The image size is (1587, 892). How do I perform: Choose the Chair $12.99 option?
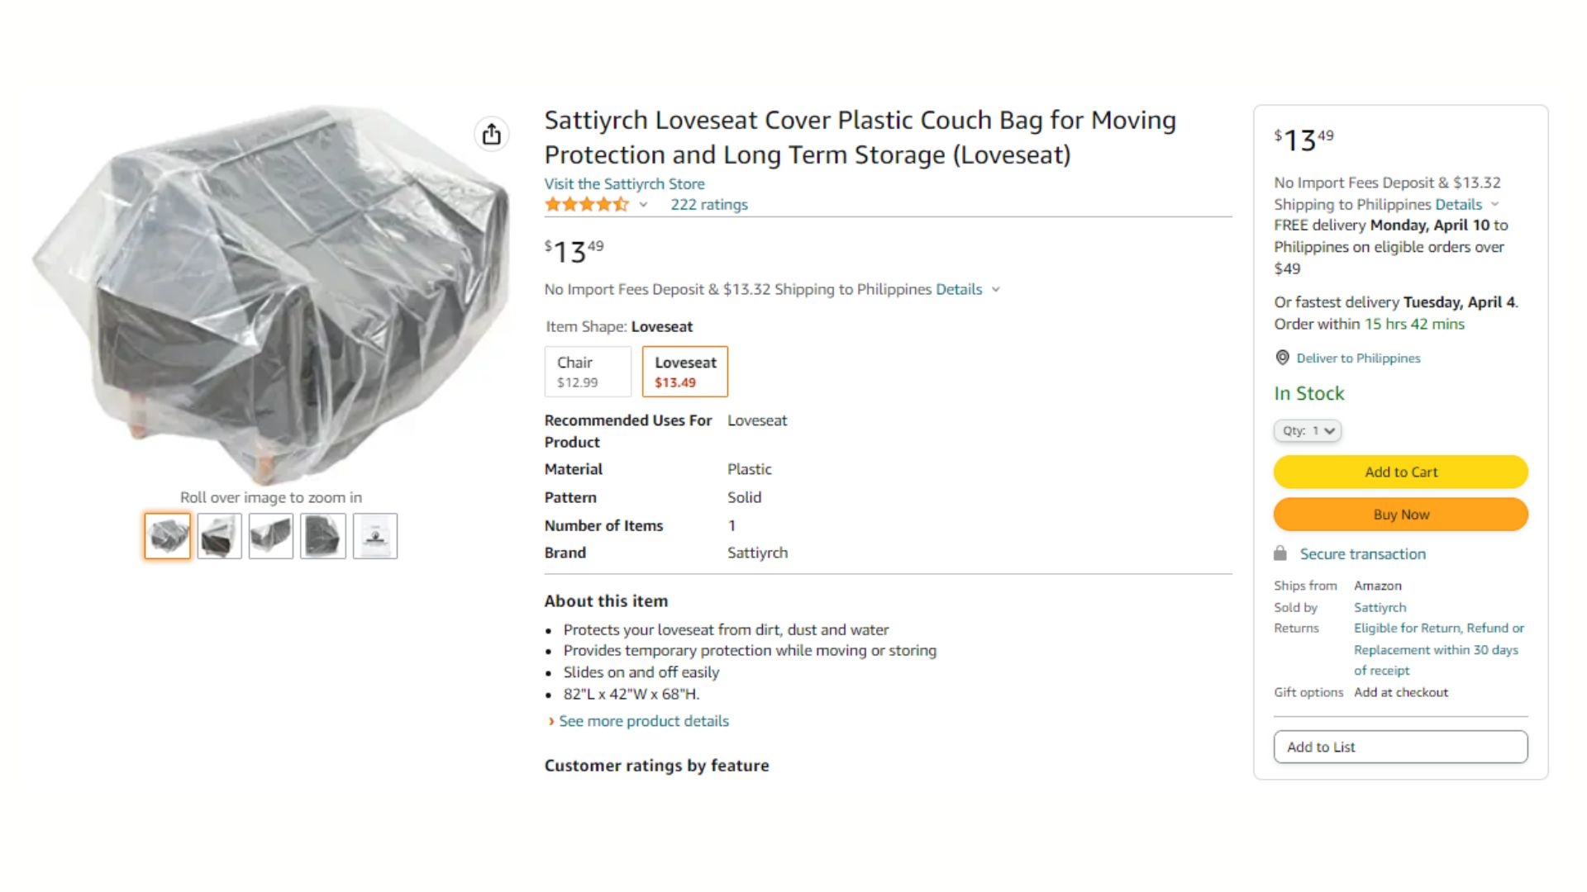[588, 372]
